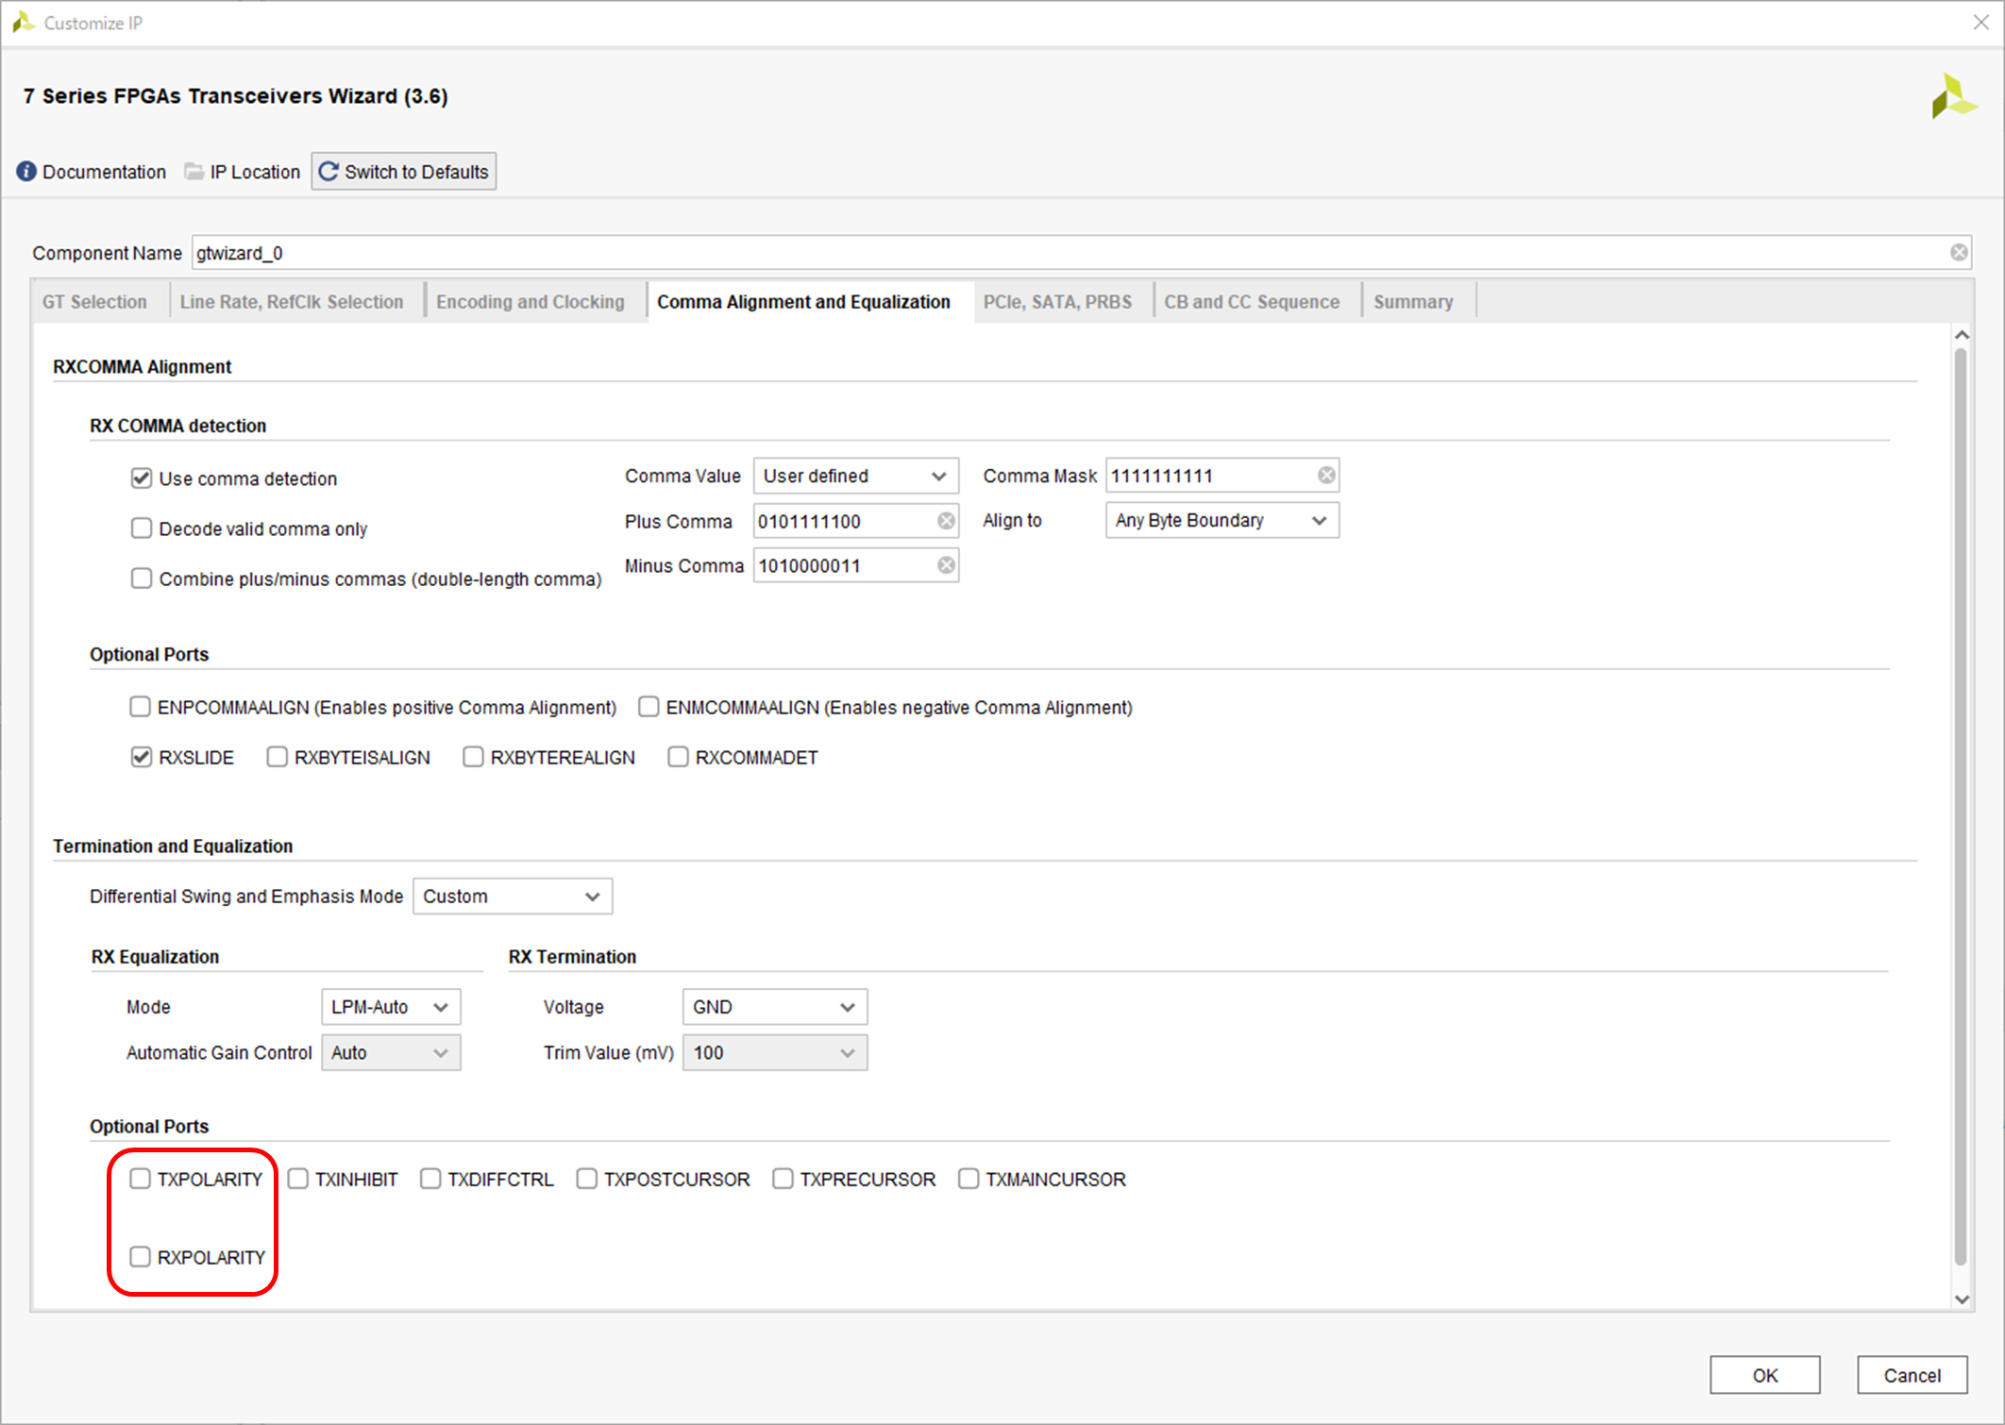The height and width of the screenshot is (1425, 2005).
Task: Enable TXDIFFCTRL port
Action: [430, 1179]
